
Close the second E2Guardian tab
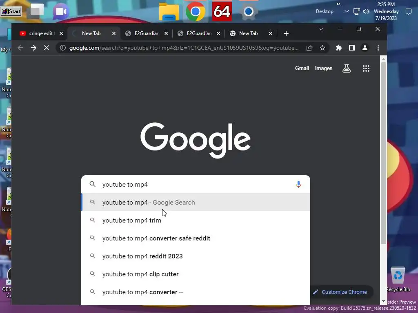click(218, 33)
